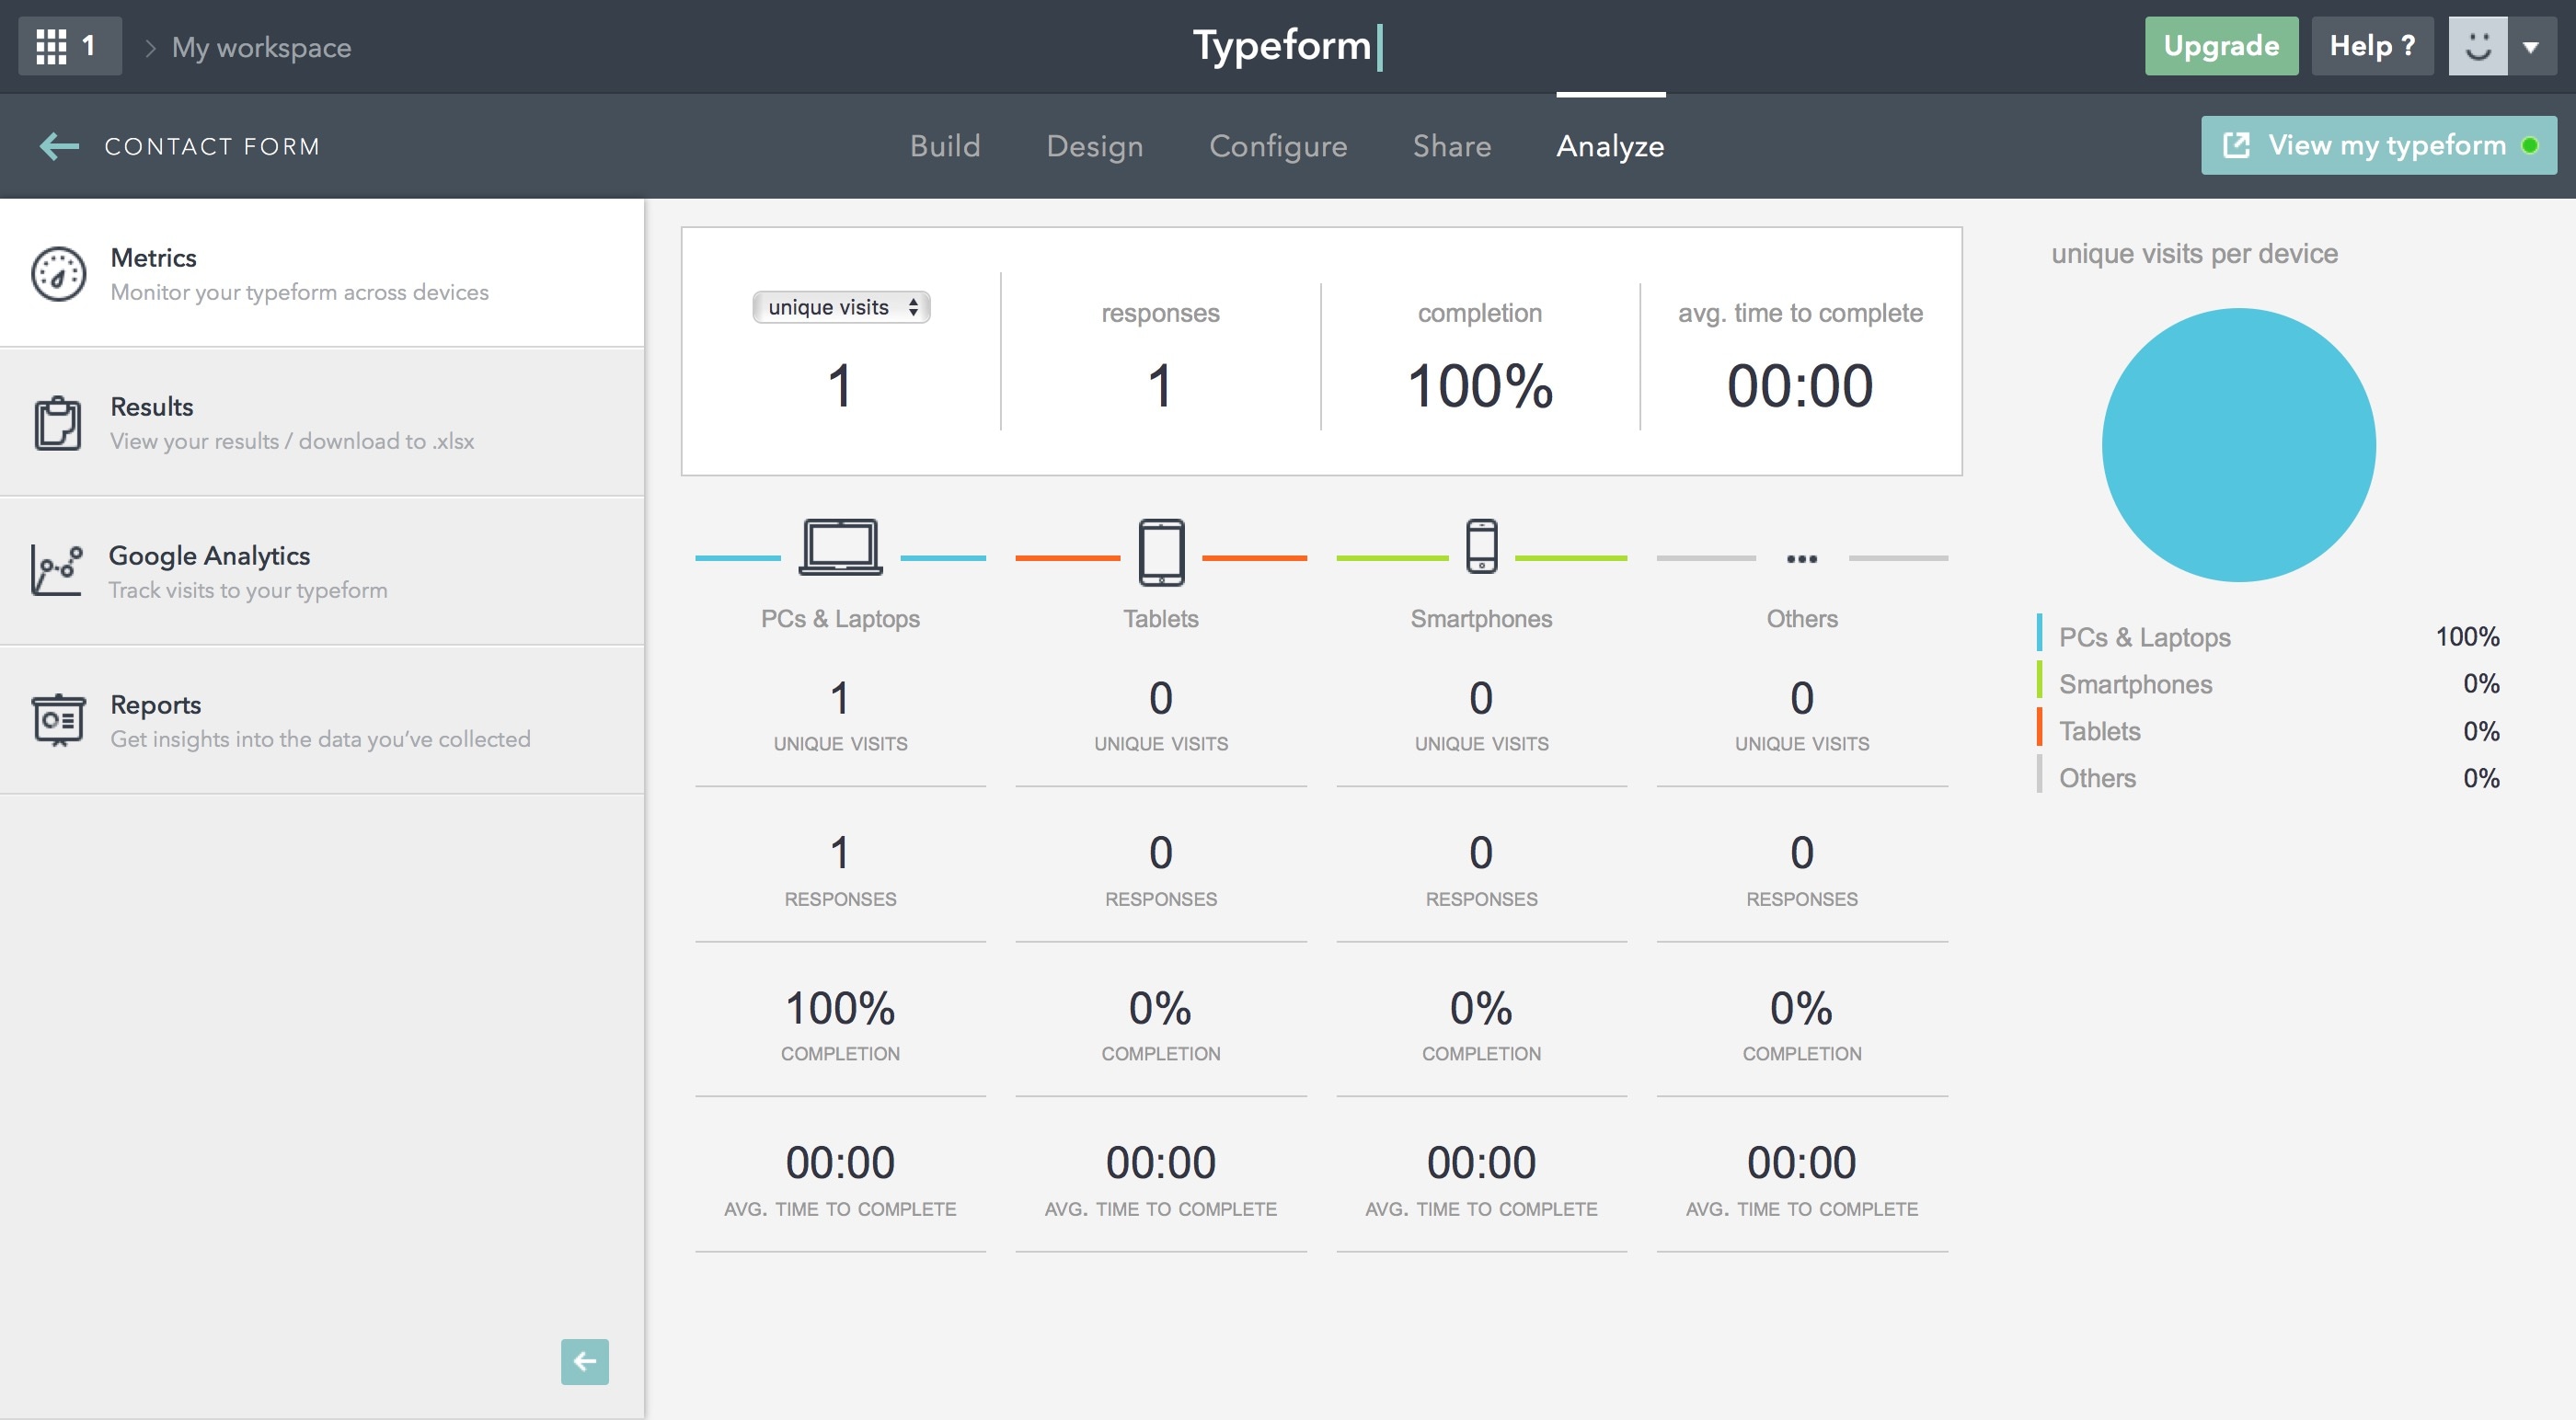Viewport: 2576px width, 1420px height.
Task: Switch to the Build tab
Action: [x=944, y=145]
